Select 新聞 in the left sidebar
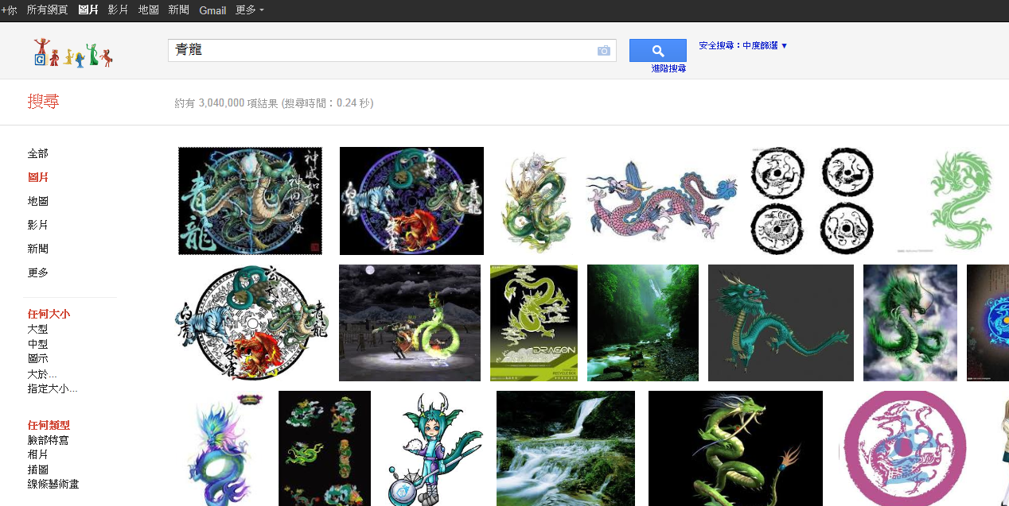The image size is (1009, 506). click(x=38, y=249)
